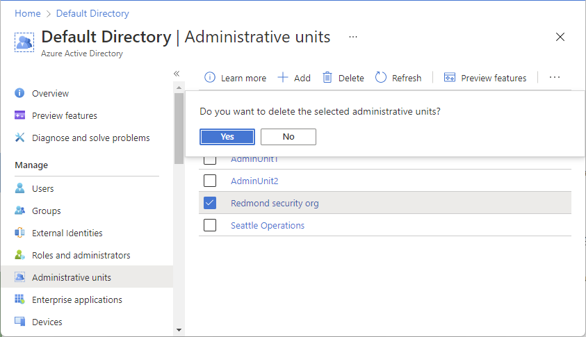Click the Add plus icon
Viewport: 586px width, 337px height.
[283, 78]
